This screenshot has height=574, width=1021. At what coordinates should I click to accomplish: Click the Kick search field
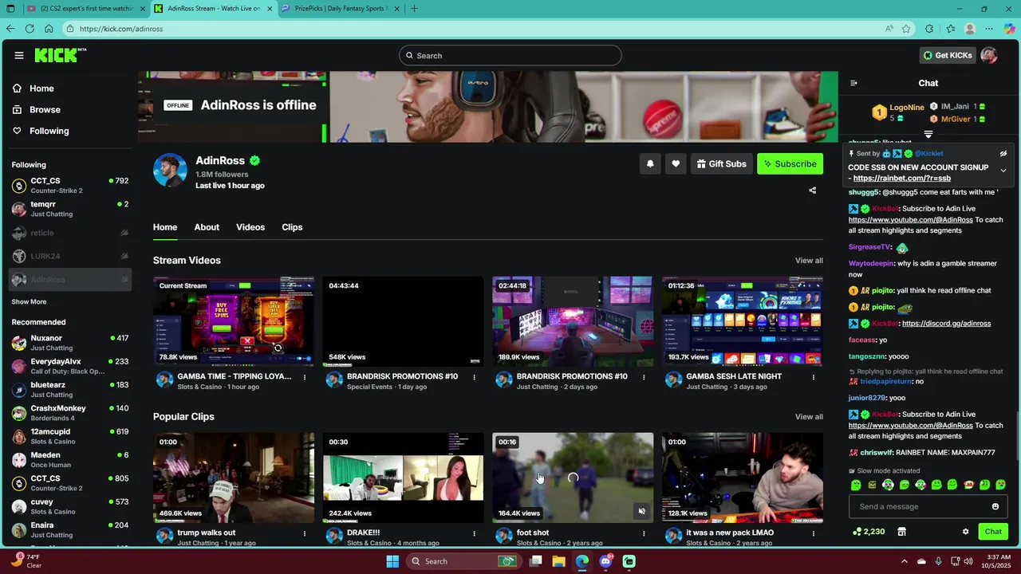(x=510, y=55)
